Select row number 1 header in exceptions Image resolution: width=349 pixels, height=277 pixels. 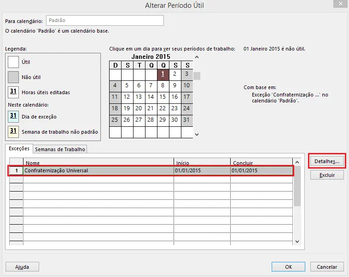pos(16,170)
